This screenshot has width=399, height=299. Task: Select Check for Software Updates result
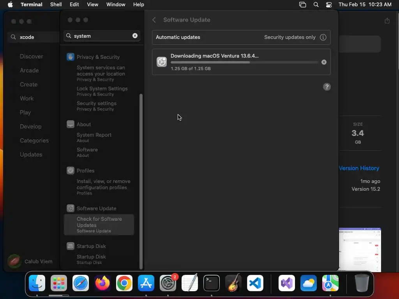tap(99, 225)
